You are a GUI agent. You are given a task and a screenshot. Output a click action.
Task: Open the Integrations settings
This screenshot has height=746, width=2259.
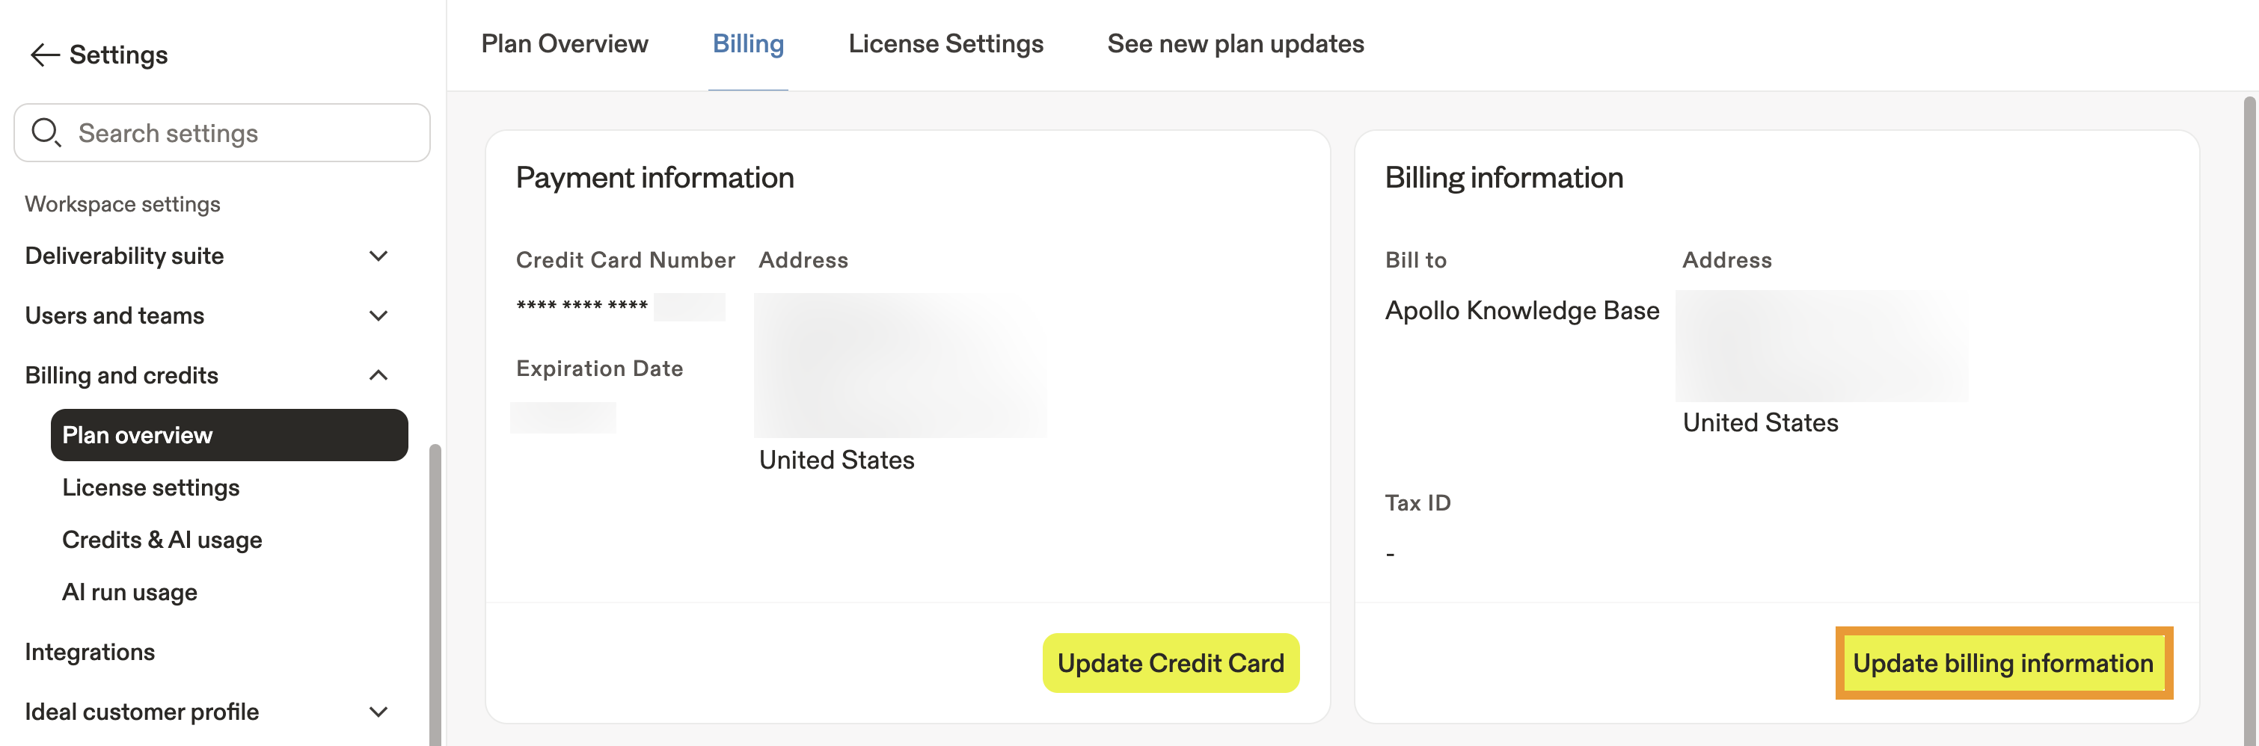pos(90,653)
